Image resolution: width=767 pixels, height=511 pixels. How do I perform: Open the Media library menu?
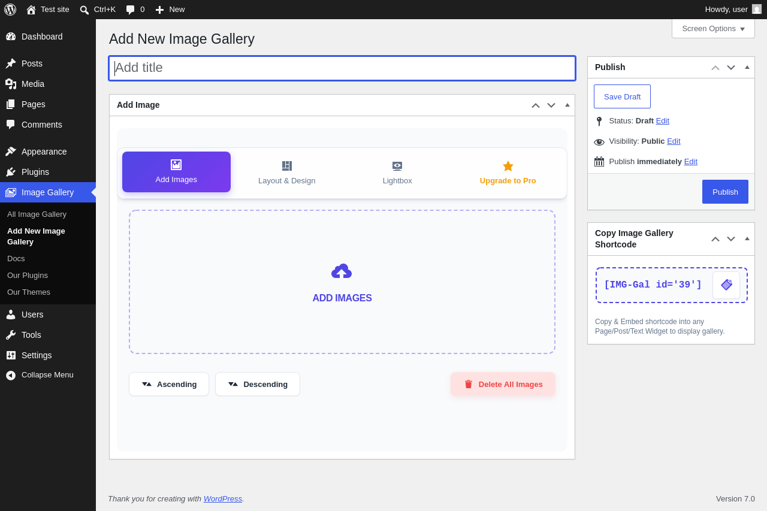click(x=48, y=84)
